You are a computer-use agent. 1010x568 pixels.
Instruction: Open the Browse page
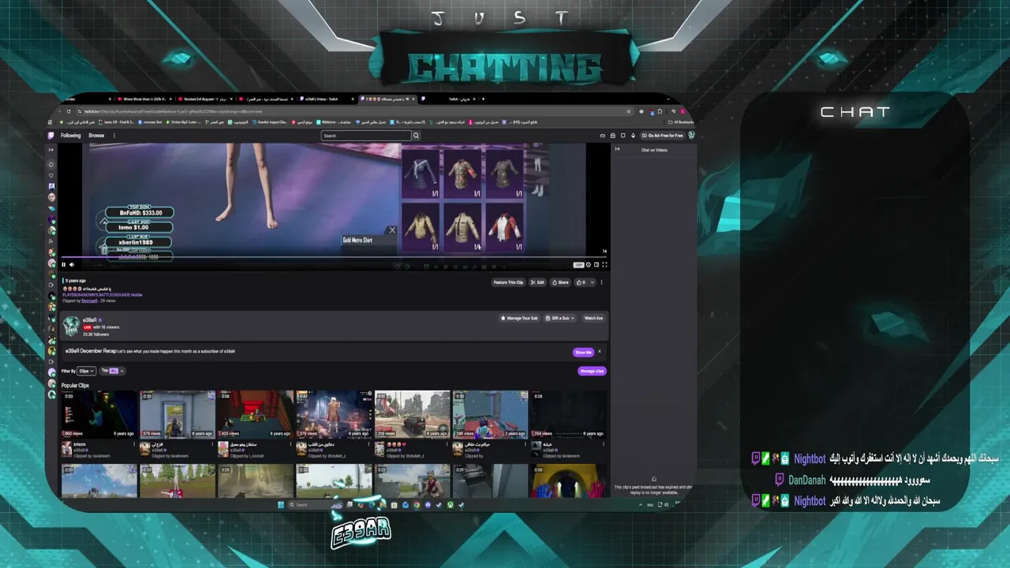tap(96, 136)
